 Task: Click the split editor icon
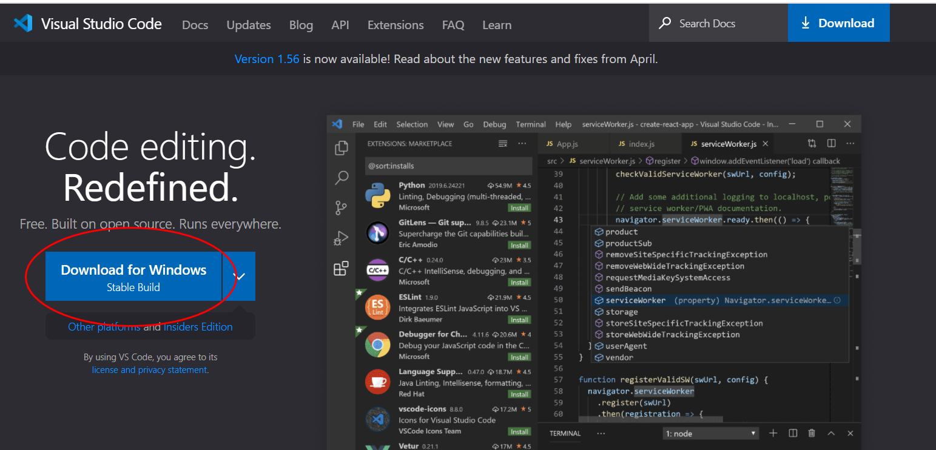pos(831,144)
